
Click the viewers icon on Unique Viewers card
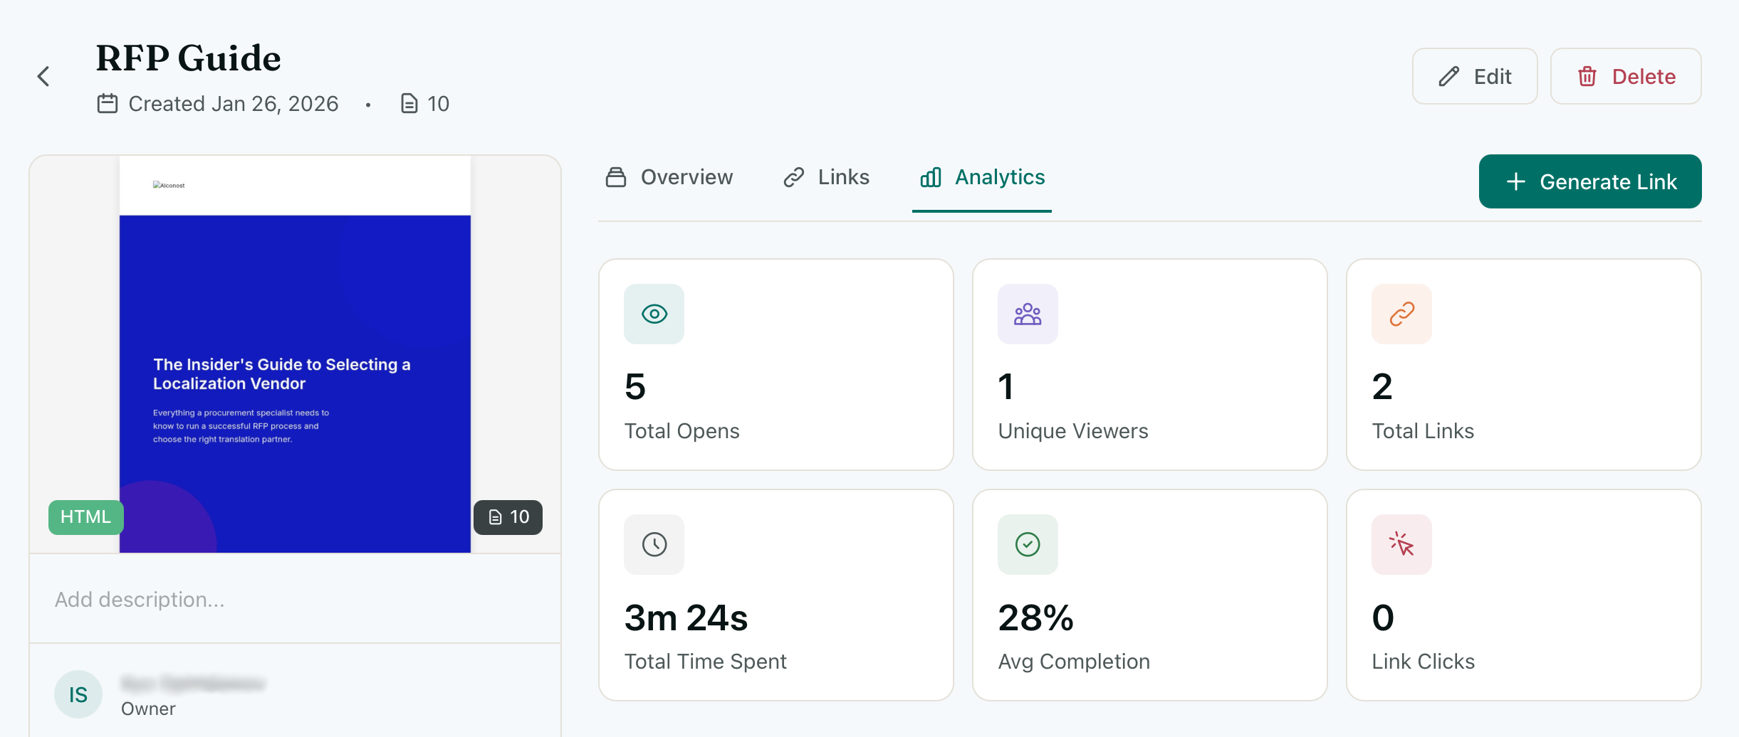(x=1028, y=314)
